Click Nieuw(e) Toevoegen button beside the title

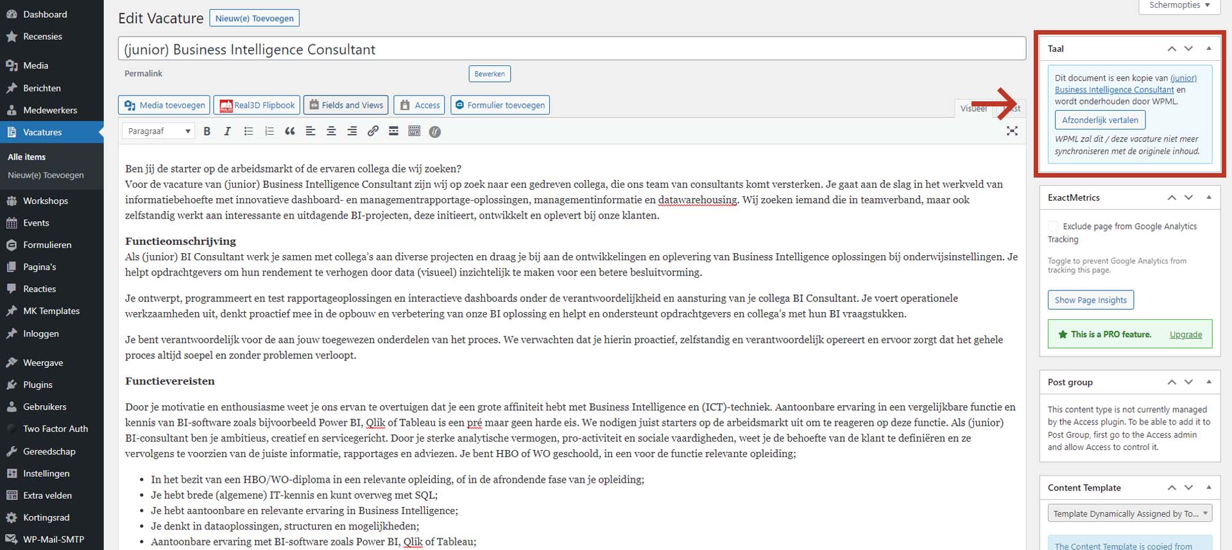point(255,18)
